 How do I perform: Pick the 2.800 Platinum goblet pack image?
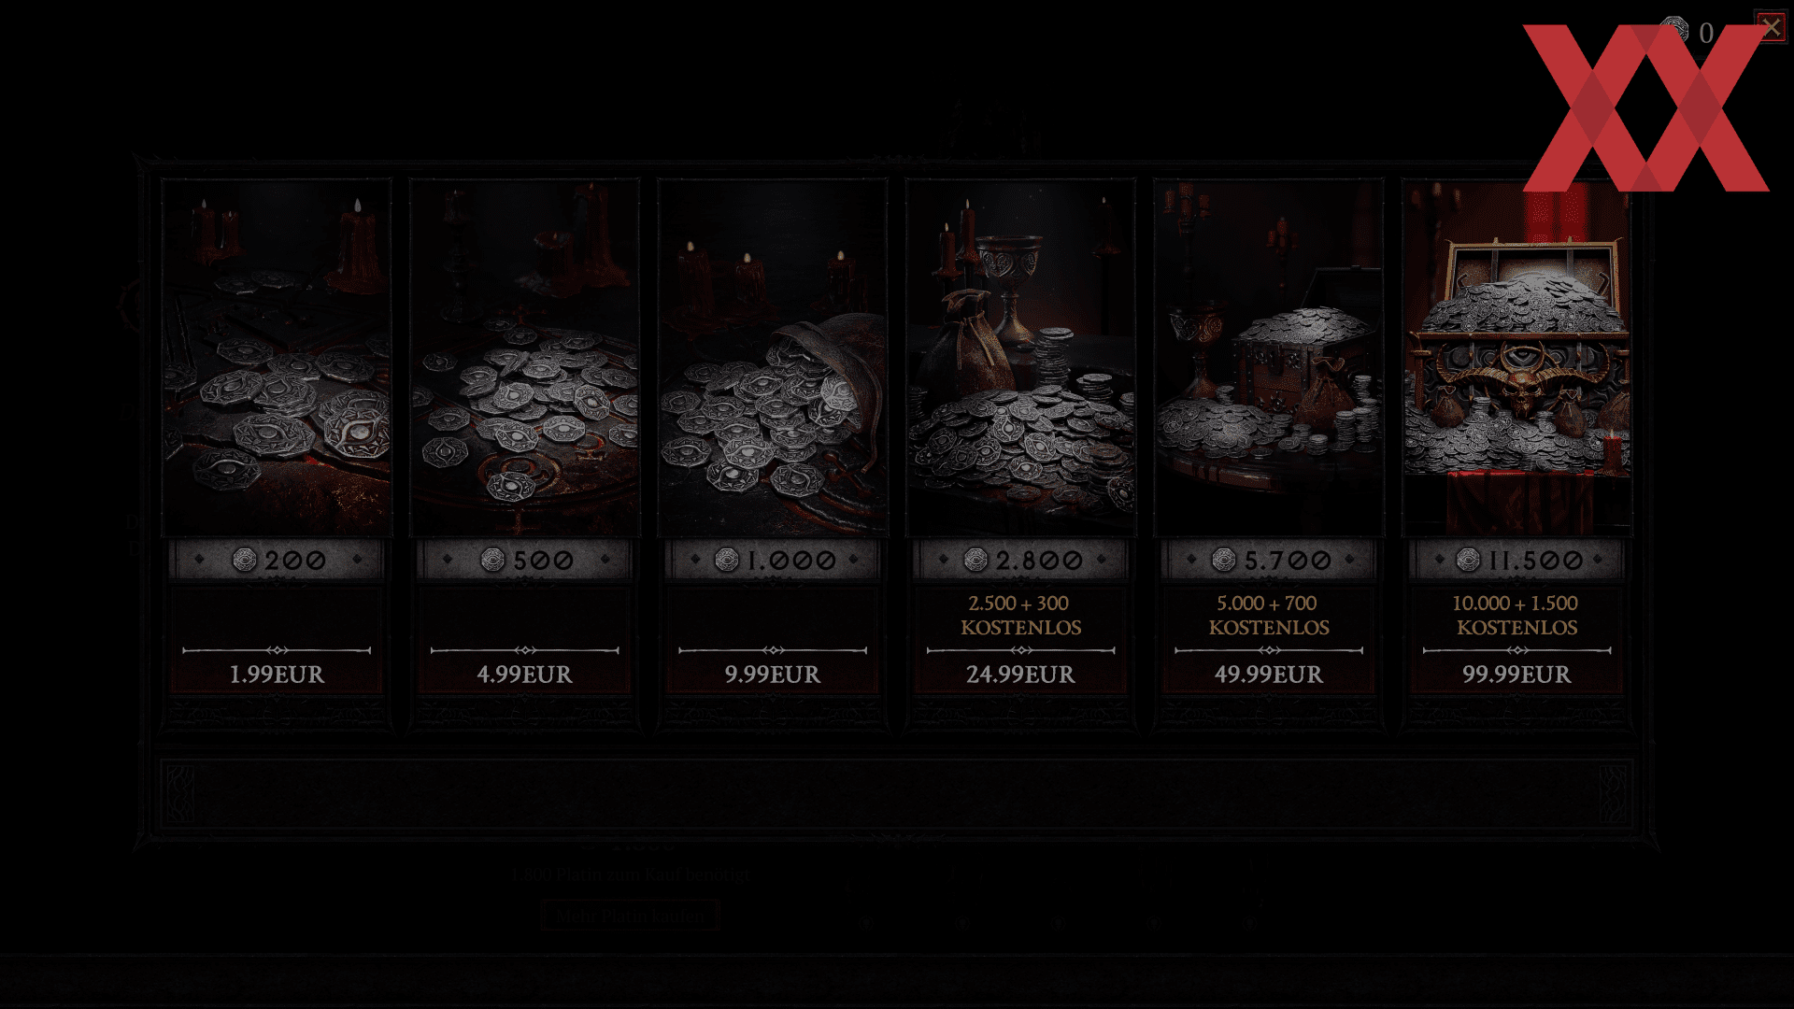[1021, 358]
